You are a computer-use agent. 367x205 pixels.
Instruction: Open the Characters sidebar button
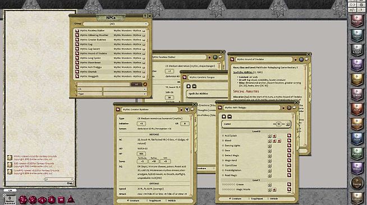click(357, 21)
